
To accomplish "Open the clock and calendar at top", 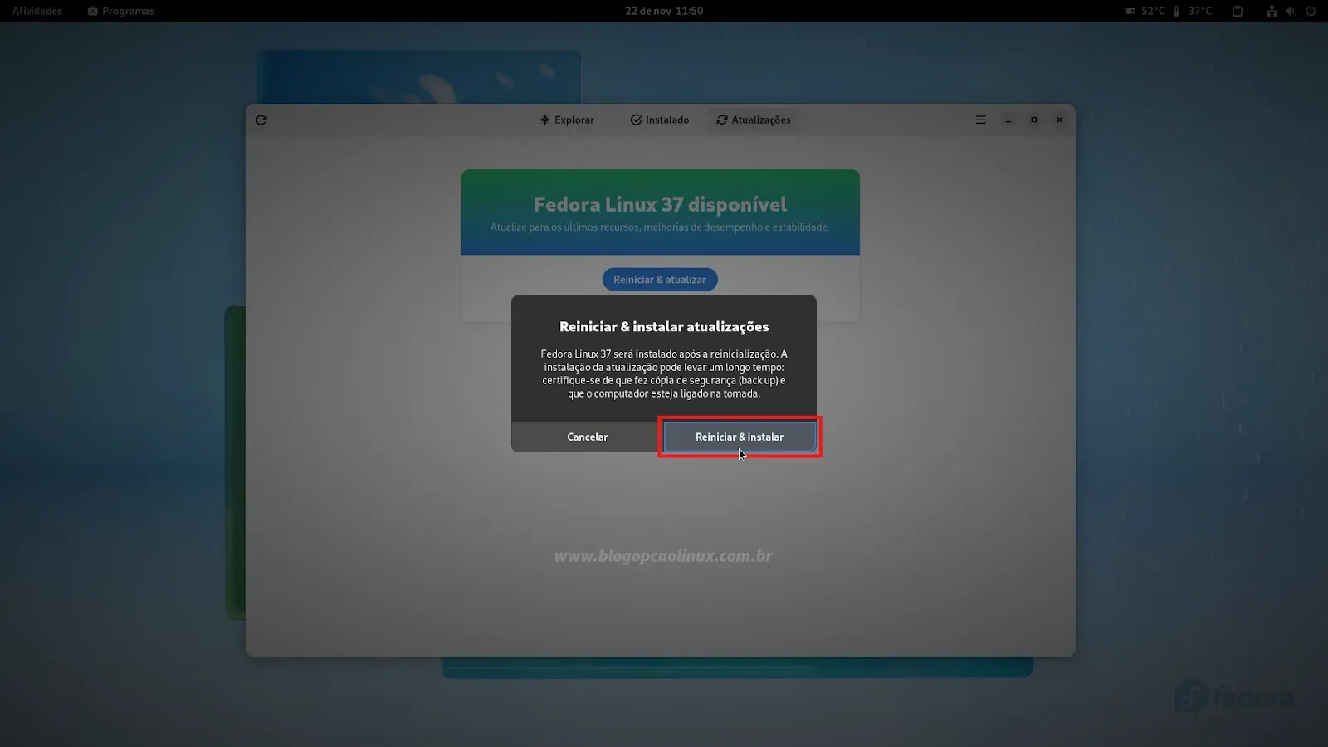I will click(x=664, y=11).
